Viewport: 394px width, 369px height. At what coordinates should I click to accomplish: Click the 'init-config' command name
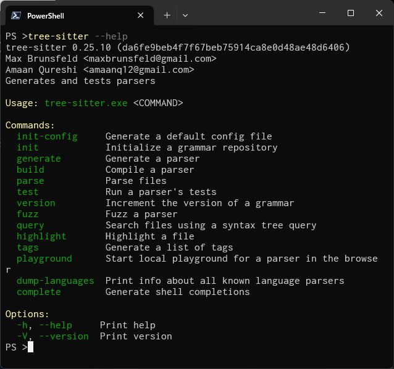point(47,136)
